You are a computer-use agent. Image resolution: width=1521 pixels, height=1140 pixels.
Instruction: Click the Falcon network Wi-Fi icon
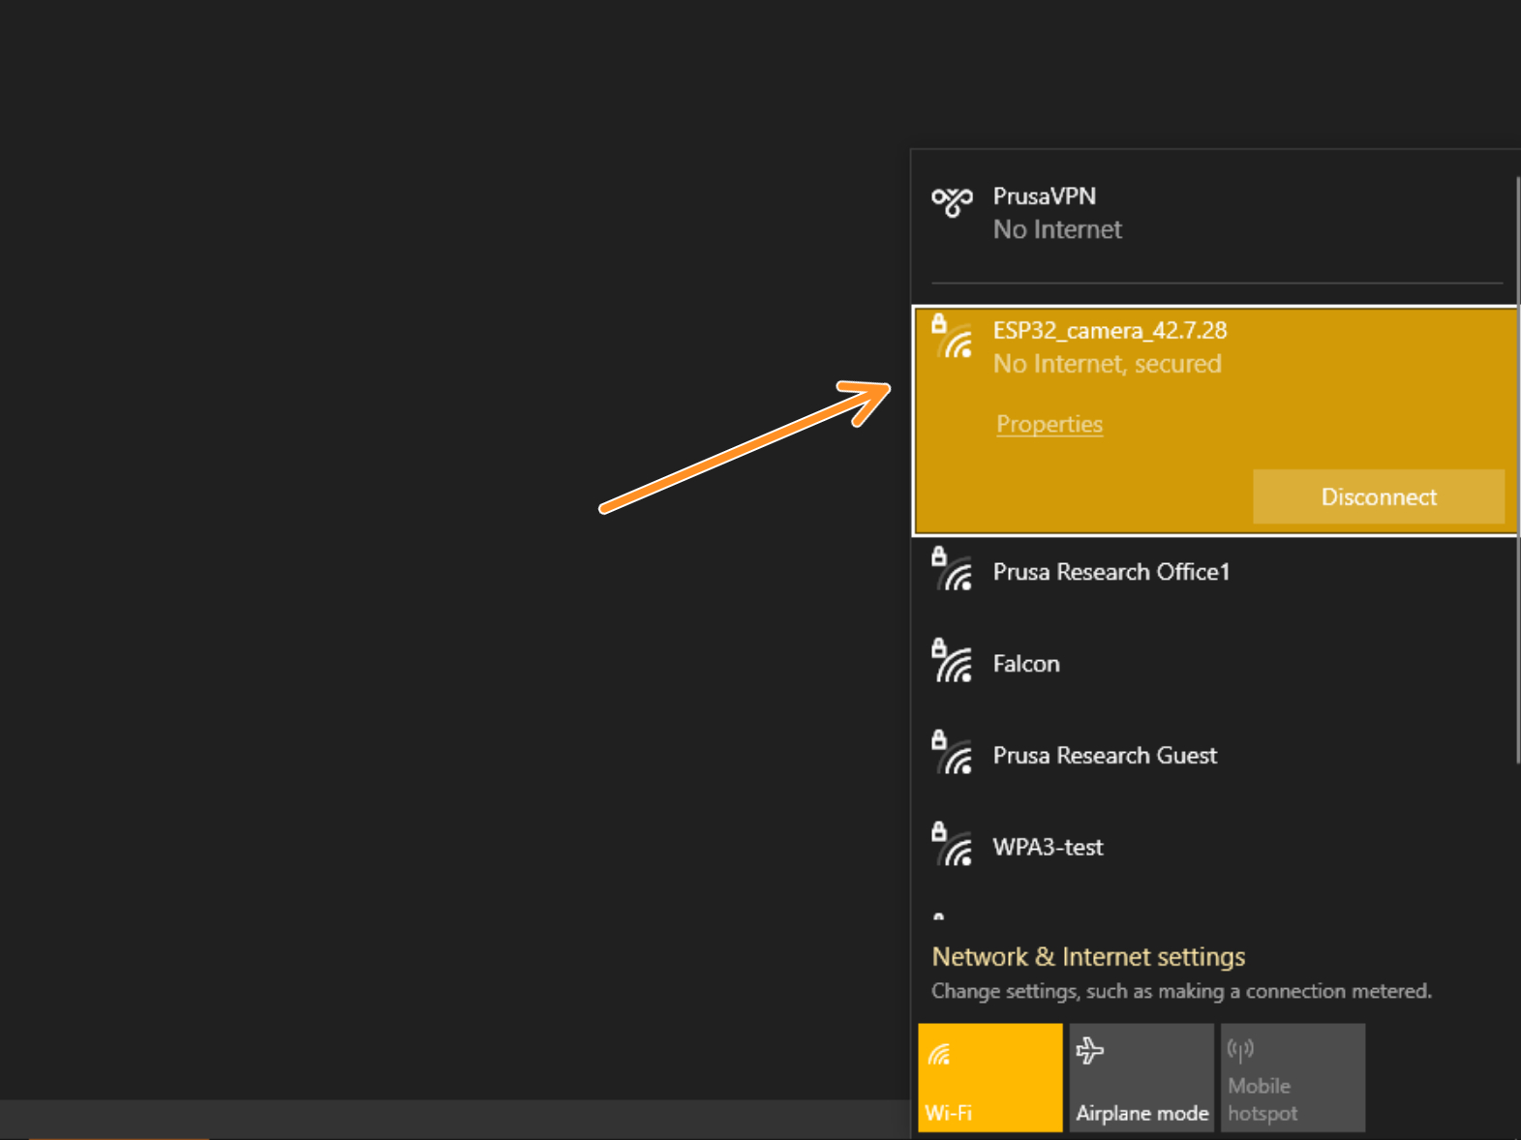(x=952, y=662)
